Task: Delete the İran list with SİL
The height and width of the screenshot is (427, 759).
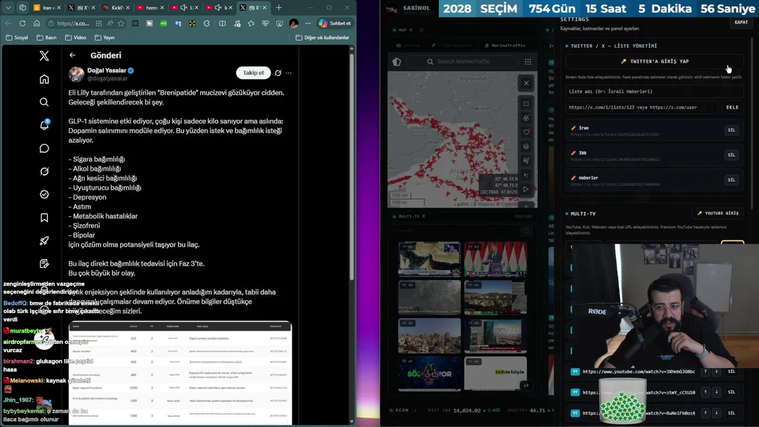Action: point(731,130)
